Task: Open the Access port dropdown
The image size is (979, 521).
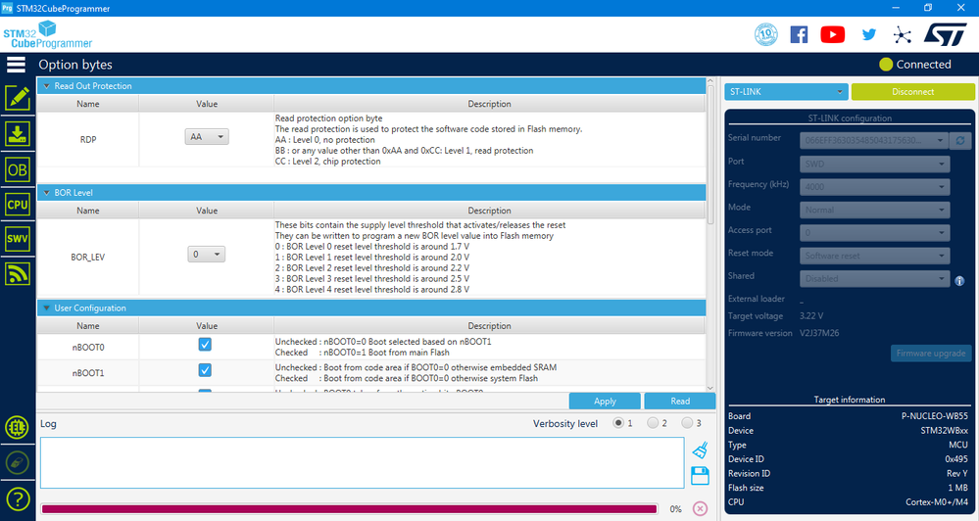Action: click(x=875, y=233)
